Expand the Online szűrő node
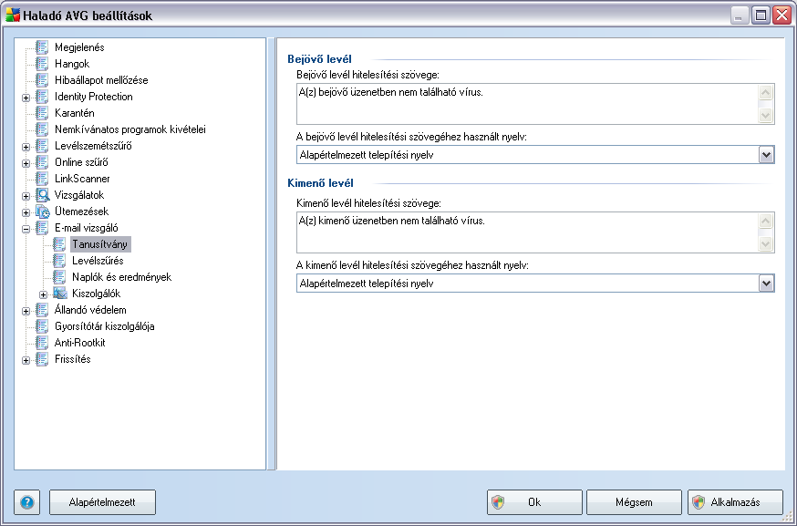This screenshot has height=526, width=797. (26, 163)
